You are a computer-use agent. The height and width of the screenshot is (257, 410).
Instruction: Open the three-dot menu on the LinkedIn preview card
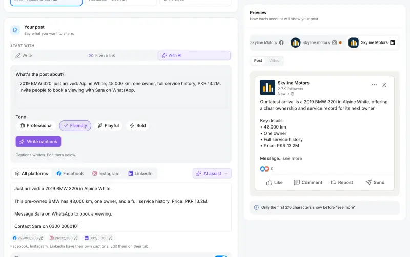point(374,85)
